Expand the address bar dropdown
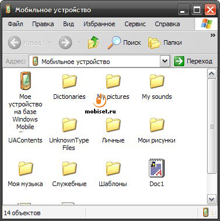 click(x=165, y=61)
